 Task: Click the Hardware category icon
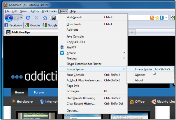[13, 101]
